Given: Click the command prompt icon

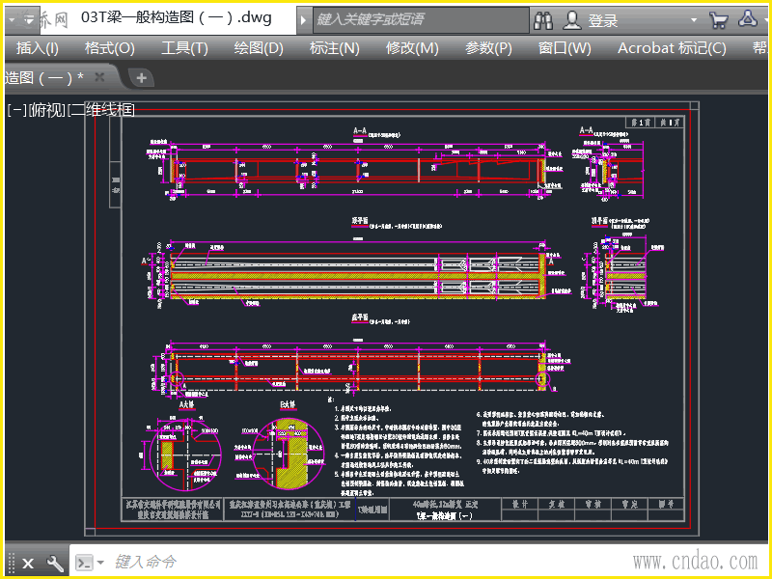Looking at the screenshot, I should (x=85, y=563).
